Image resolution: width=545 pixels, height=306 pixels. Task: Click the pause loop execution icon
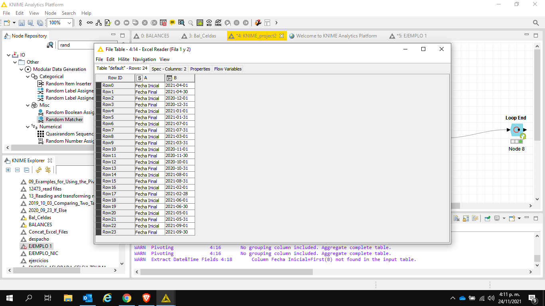pos(237,23)
